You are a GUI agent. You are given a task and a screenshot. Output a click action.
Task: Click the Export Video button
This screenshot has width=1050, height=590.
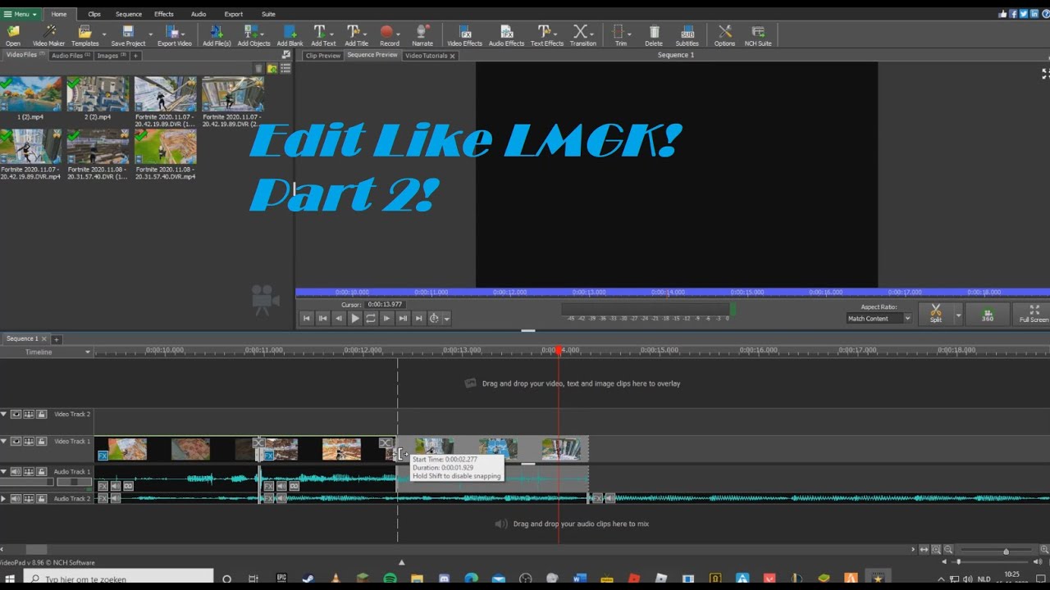click(x=174, y=35)
